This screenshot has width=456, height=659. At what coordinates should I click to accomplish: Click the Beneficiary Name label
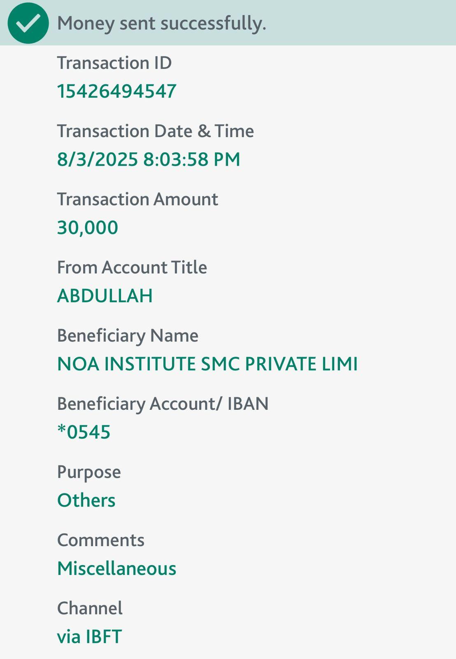click(128, 336)
